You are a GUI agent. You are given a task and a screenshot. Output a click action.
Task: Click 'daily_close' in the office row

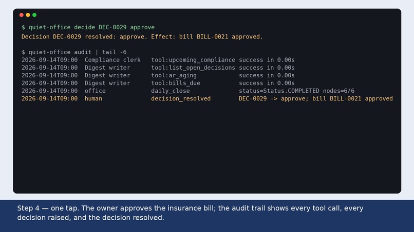[171, 91]
